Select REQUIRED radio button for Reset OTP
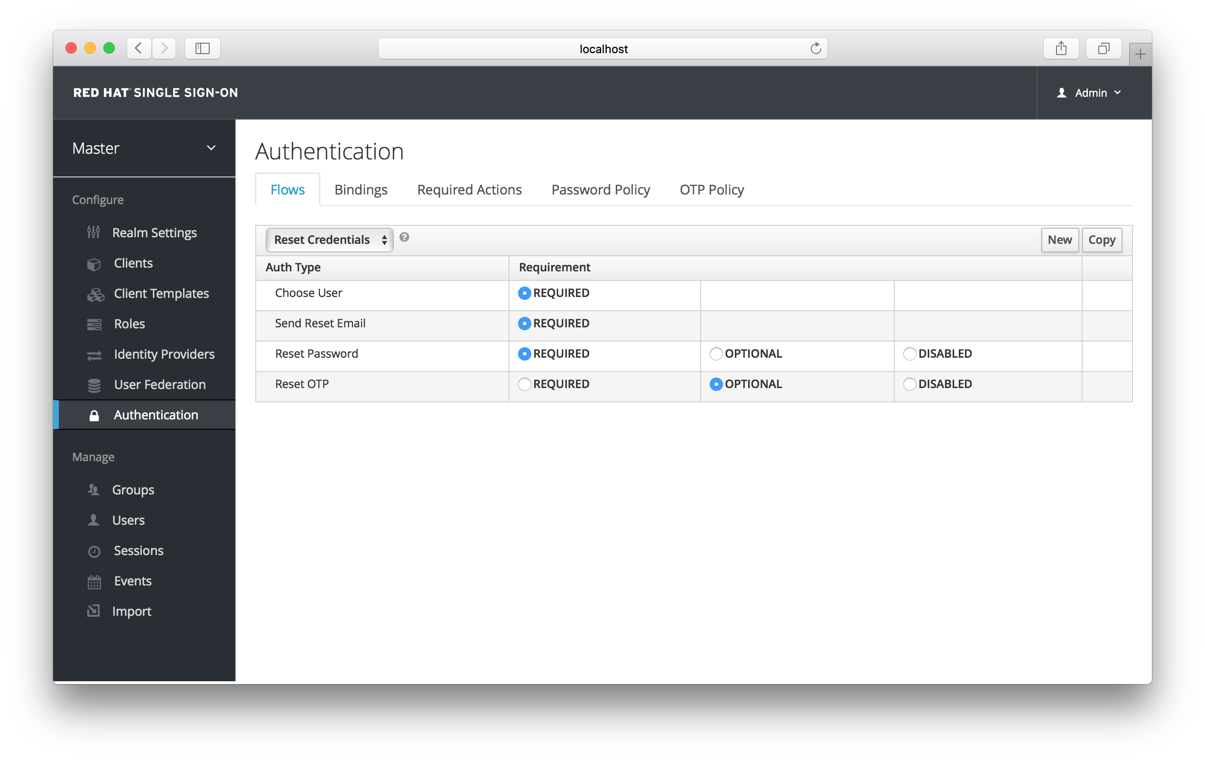The width and height of the screenshot is (1205, 760). coord(523,383)
